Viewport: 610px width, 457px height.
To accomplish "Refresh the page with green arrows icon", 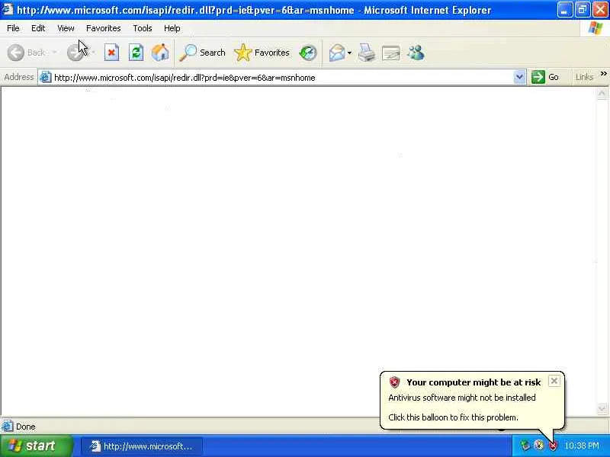I will point(136,53).
